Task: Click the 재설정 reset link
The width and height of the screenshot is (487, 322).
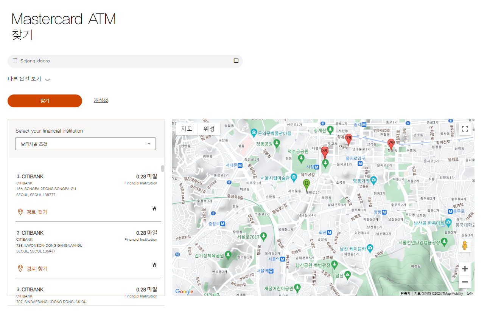Action: 100,101
